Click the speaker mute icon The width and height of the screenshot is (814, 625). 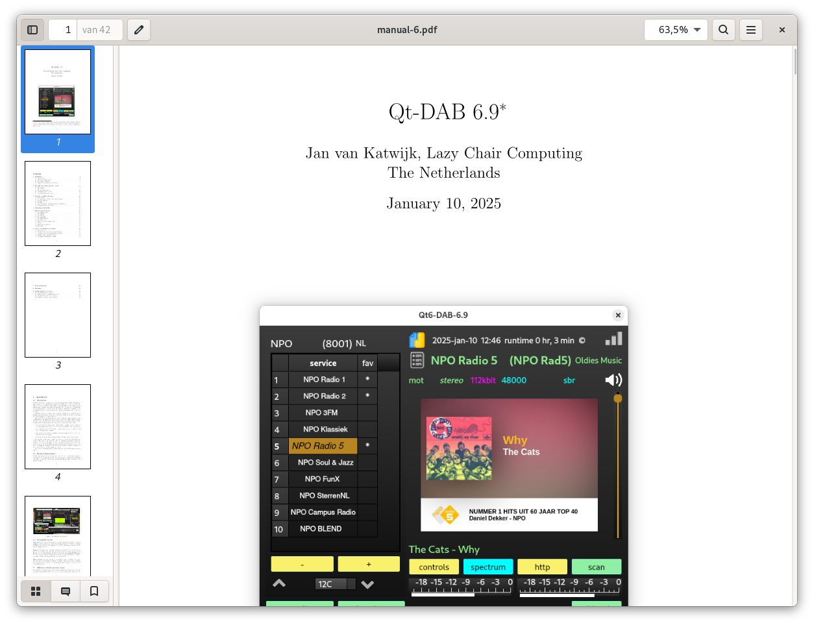click(x=613, y=380)
